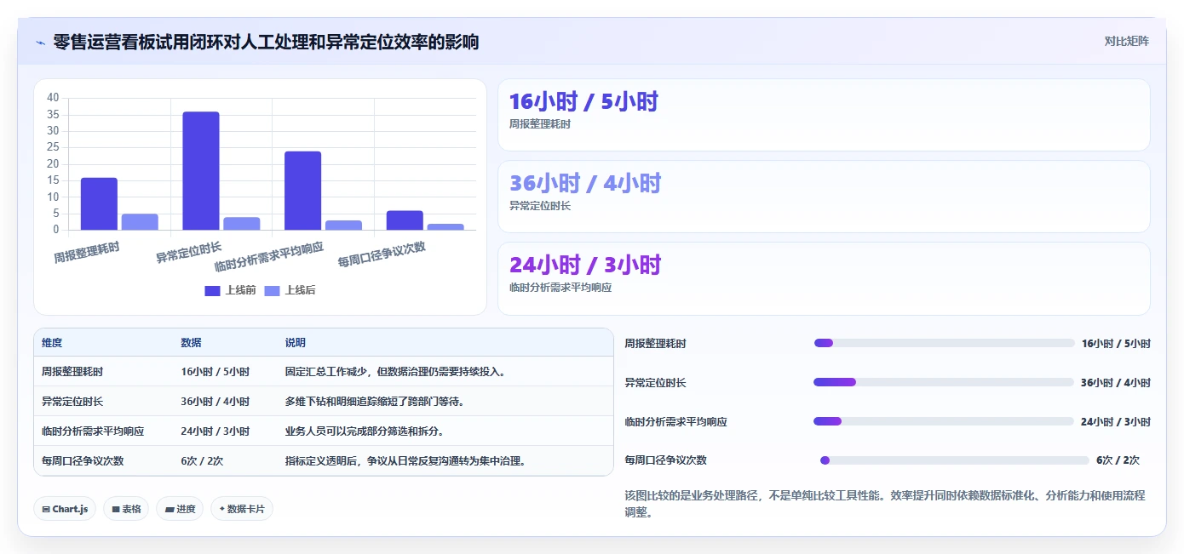Click the 周报整理耗时 progress bar
Image resolution: width=1184 pixels, height=554 pixels.
pos(944,343)
